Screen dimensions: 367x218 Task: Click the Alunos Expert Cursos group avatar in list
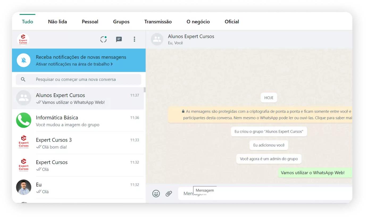pyautogui.click(x=24, y=98)
